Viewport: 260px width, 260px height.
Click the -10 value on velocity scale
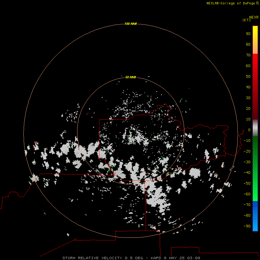pos(247,141)
